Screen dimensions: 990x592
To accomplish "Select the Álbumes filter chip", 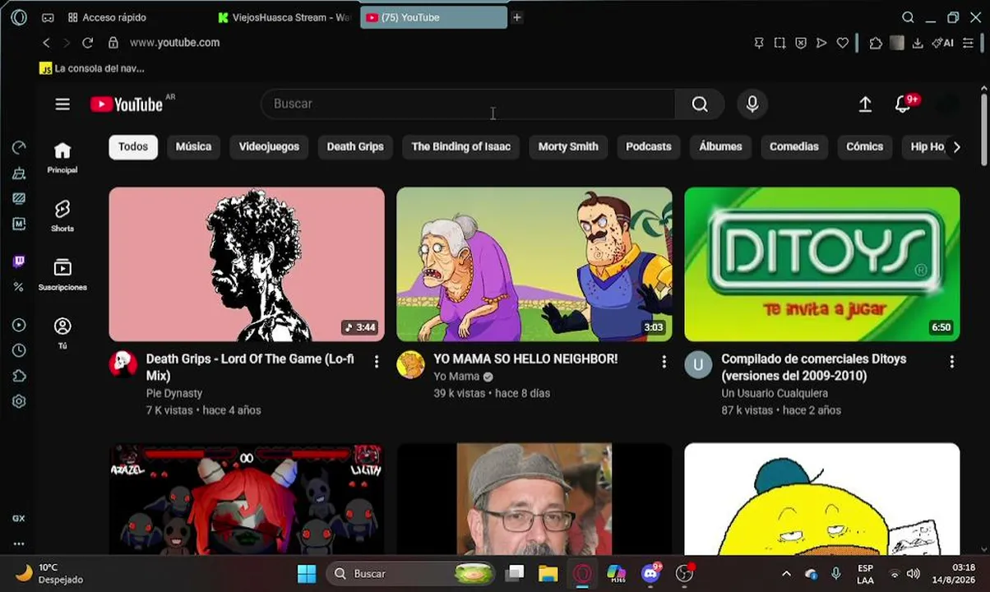I will [x=720, y=147].
